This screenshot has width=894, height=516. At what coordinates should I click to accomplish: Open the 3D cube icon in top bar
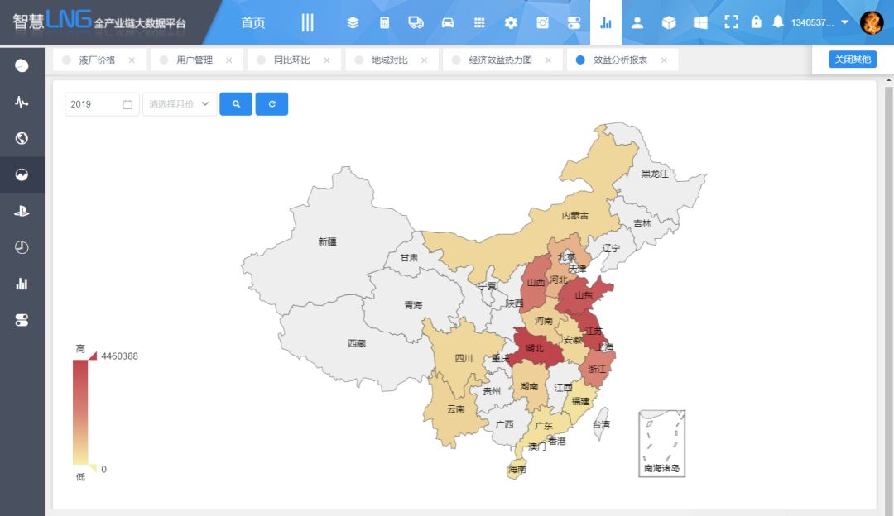(669, 21)
